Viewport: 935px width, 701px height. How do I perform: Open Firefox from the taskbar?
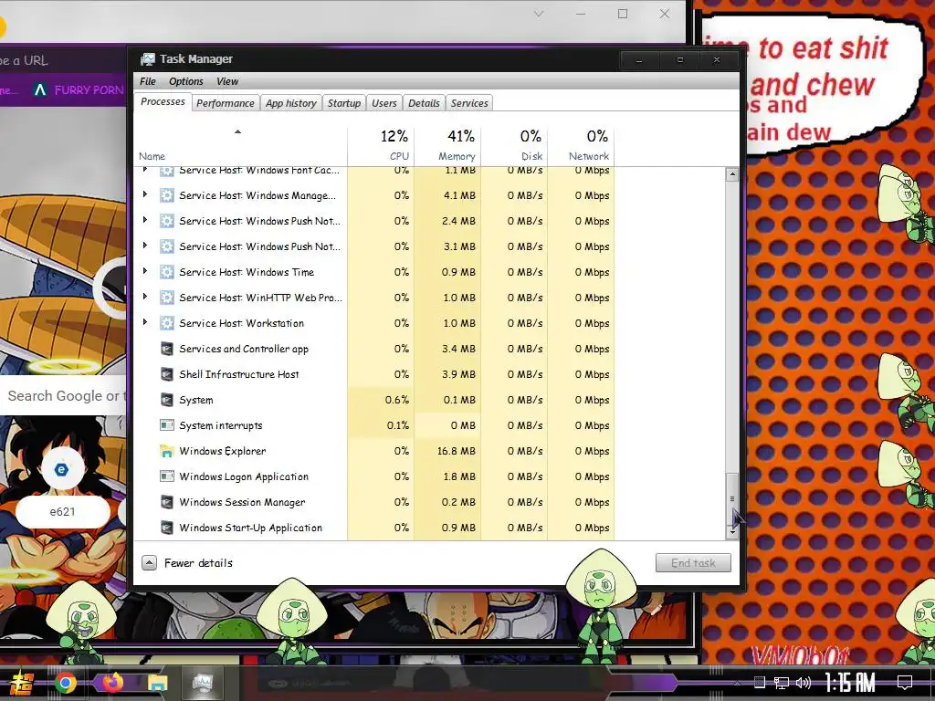click(111, 683)
